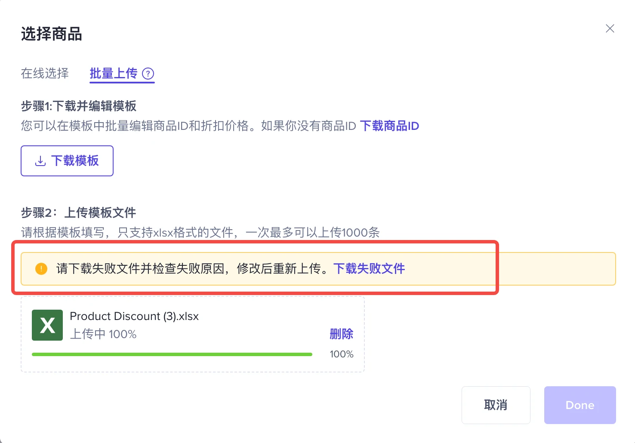The height and width of the screenshot is (443, 635).
Task: Confirm with the Done button
Action: (x=580, y=405)
